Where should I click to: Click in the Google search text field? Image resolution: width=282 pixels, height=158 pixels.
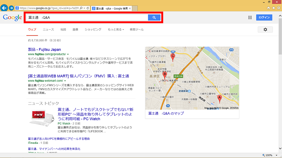pyautogui.click(x=86, y=18)
